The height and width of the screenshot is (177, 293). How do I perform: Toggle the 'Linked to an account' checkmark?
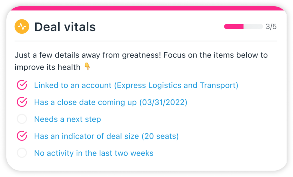[x=22, y=85]
